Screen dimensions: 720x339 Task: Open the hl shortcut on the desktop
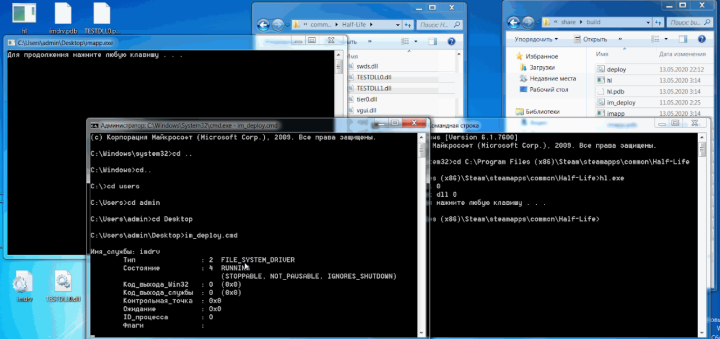tap(24, 14)
